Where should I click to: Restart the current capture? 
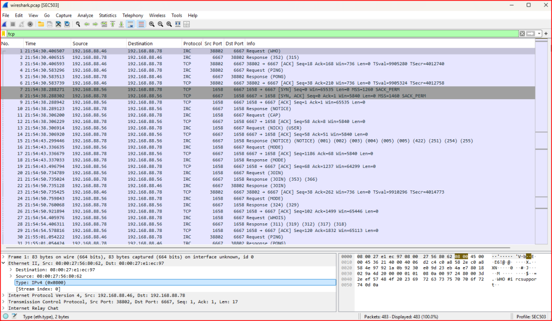(22, 24)
